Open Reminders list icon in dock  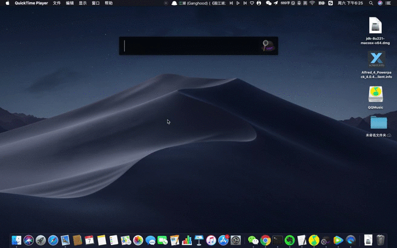pyautogui.click(x=114, y=240)
